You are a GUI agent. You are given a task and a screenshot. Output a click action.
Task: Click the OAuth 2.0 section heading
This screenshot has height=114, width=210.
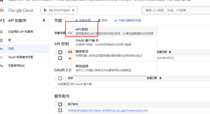pyautogui.click(x=63, y=70)
